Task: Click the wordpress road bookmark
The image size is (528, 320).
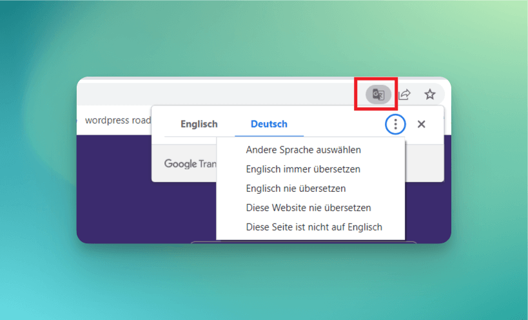Action: (117, 120)
